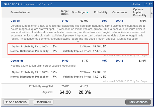This screenshot has width=154, height=107.
Task: Open the Upside scenario
Action: [15, 21]
